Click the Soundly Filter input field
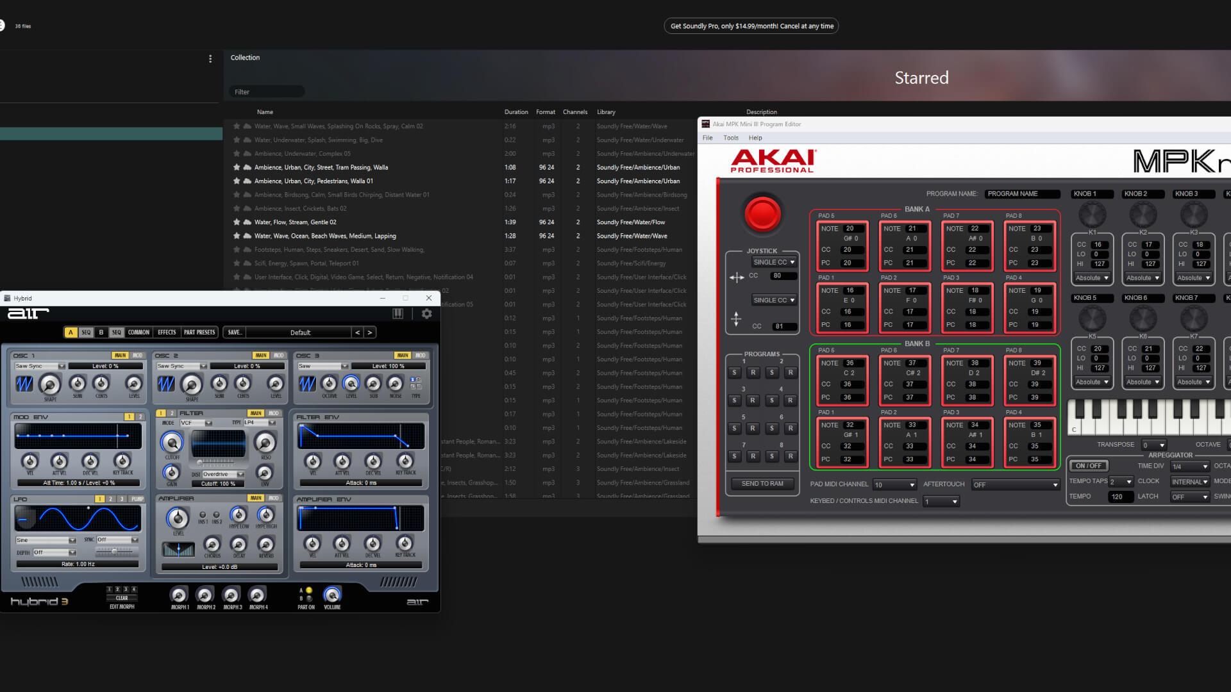Image resolution: width=1231 pixels, height=692 pixels. 267,92
